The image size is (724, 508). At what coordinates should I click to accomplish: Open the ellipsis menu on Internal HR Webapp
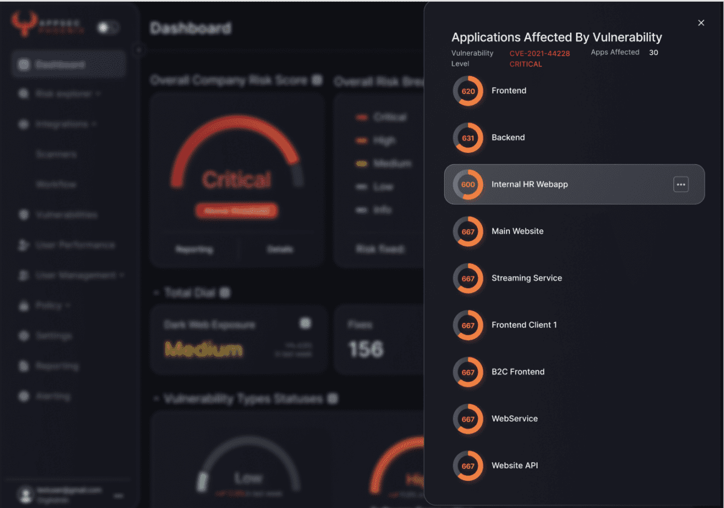click(681, 184)
